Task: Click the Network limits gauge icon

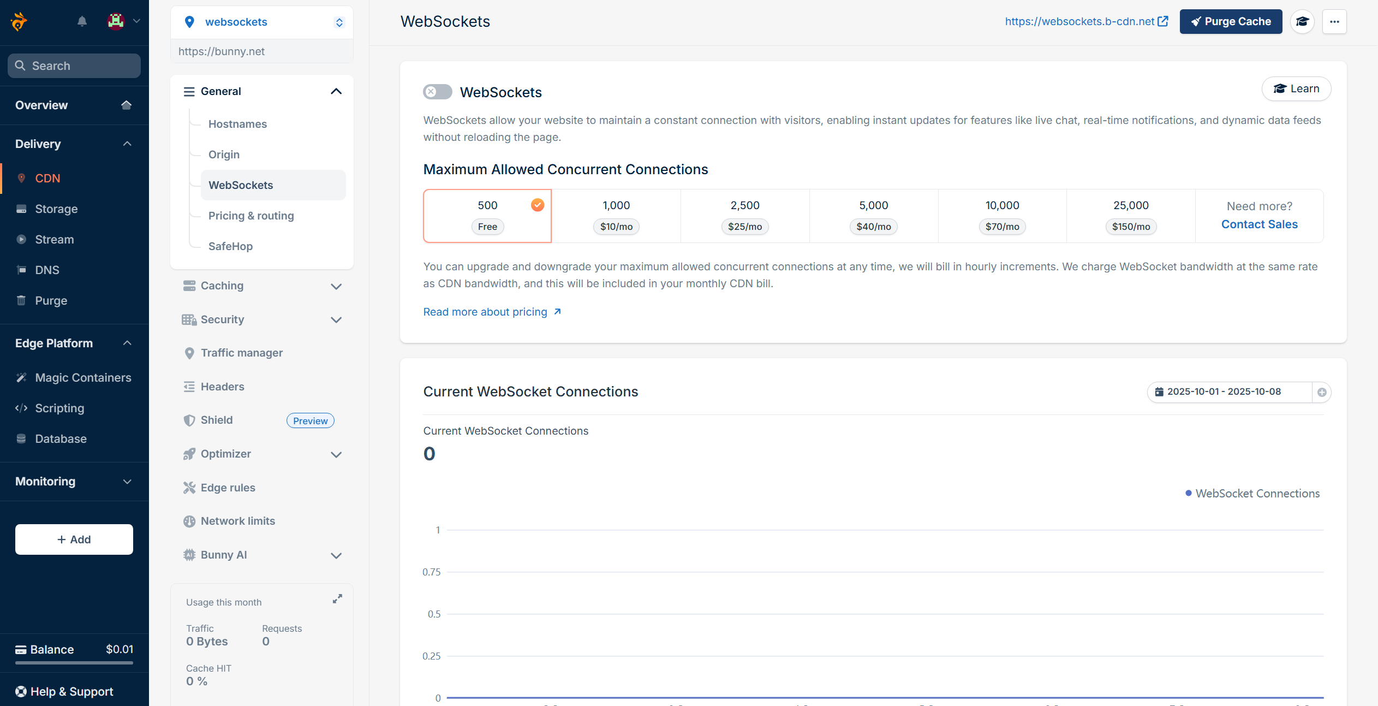Action: [189, 521]
